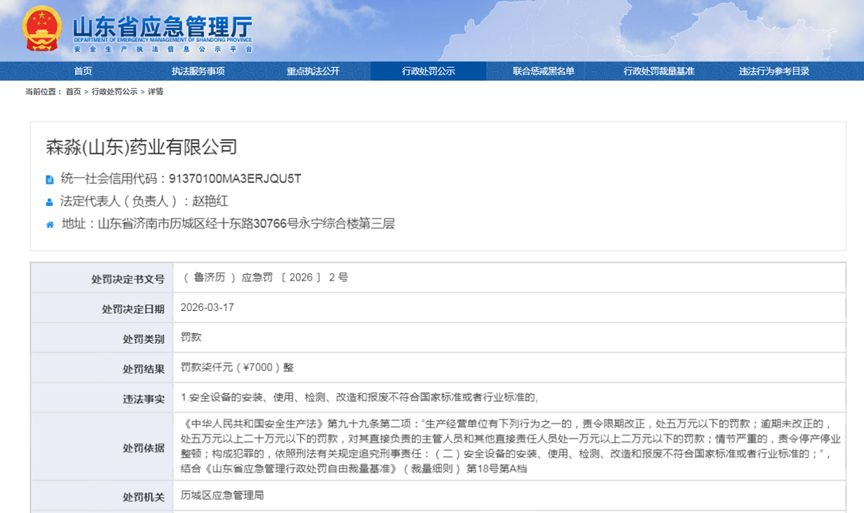Screen dimensions: 864x513
Task: Click the 首页 breadcrumb link
Action: coord(74,92)
